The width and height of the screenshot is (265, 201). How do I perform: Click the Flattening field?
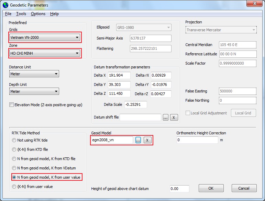point(151,48)
